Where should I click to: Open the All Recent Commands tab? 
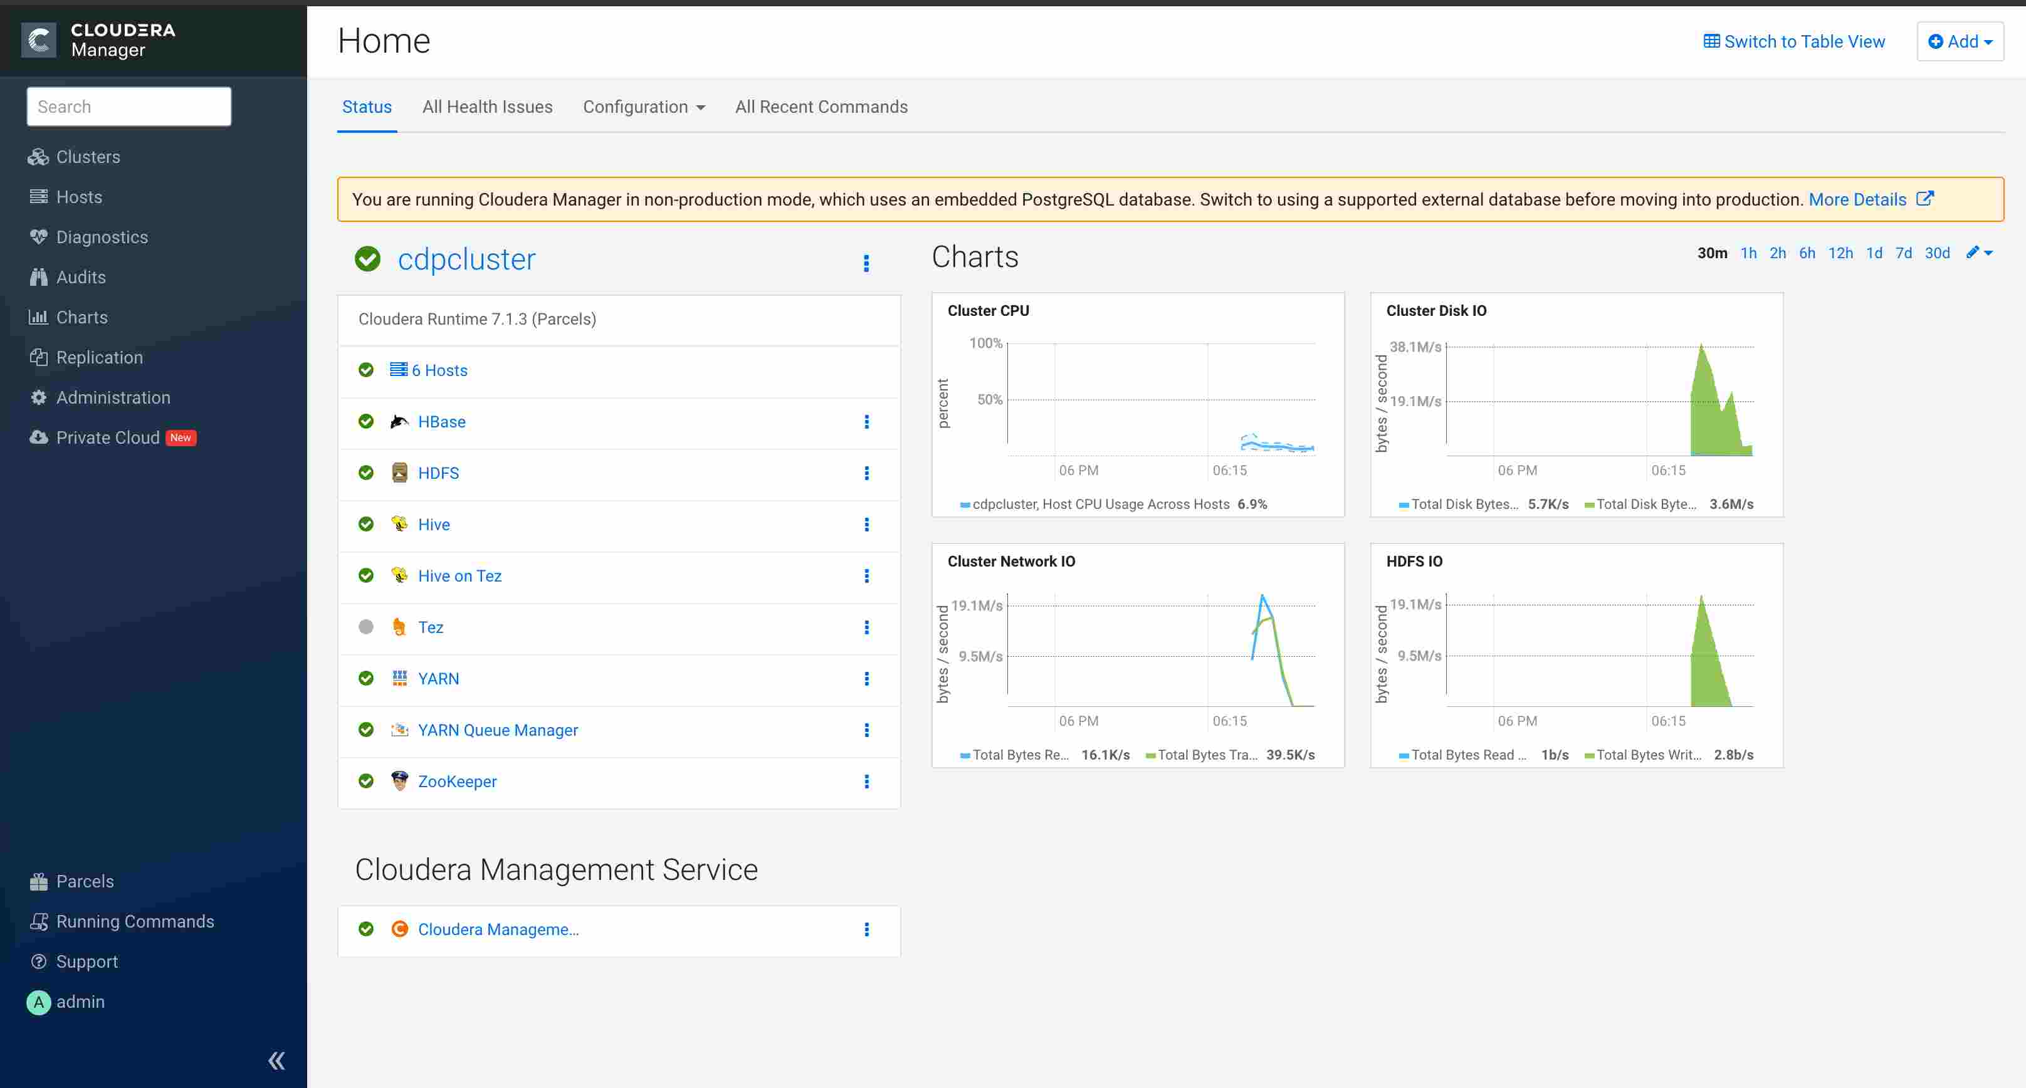coord(821,107)
